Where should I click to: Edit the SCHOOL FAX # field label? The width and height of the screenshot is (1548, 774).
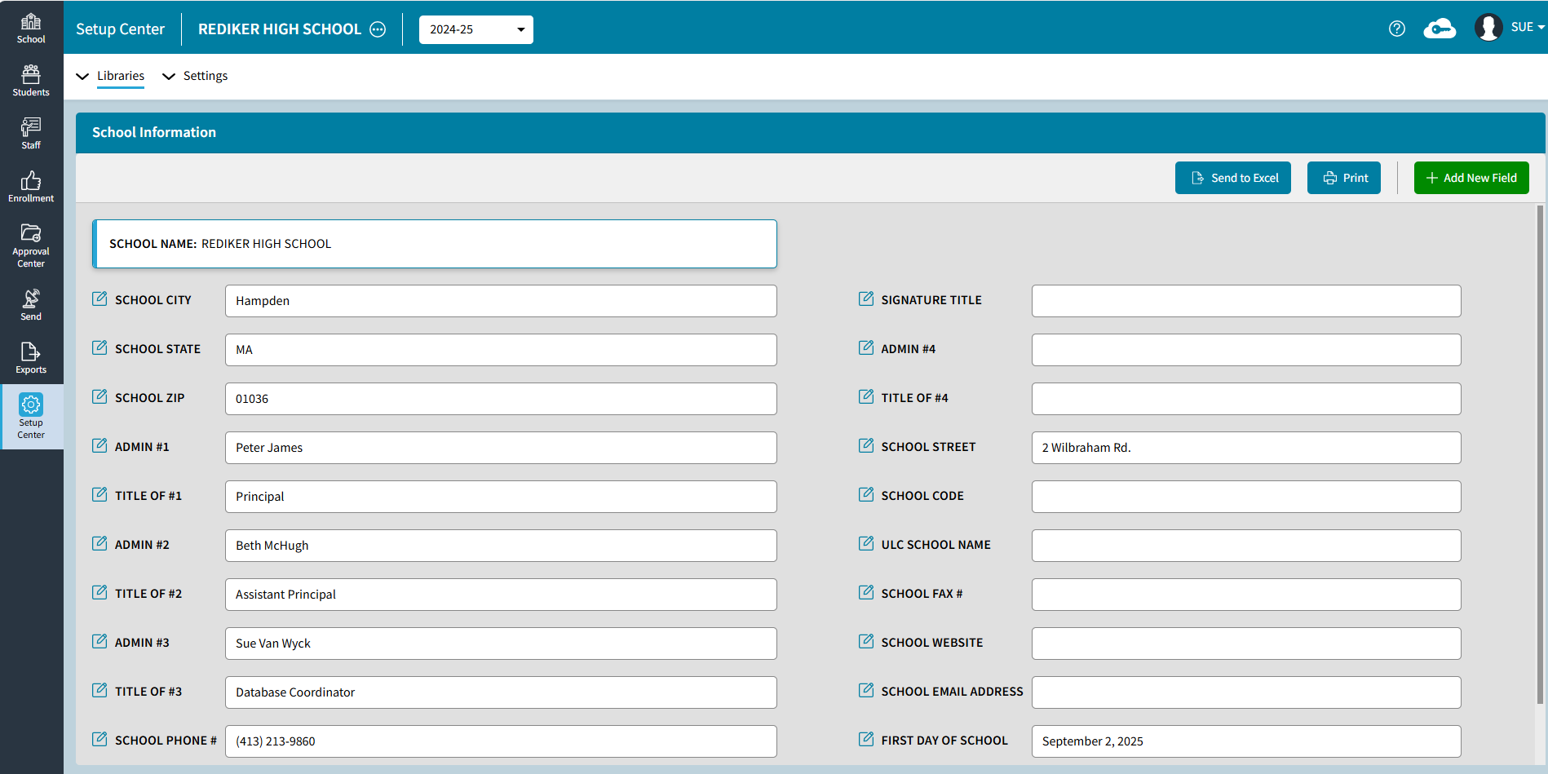click(866, 592)
